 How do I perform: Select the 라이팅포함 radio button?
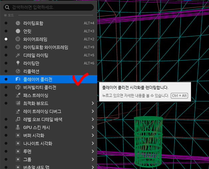pos(6,23)
